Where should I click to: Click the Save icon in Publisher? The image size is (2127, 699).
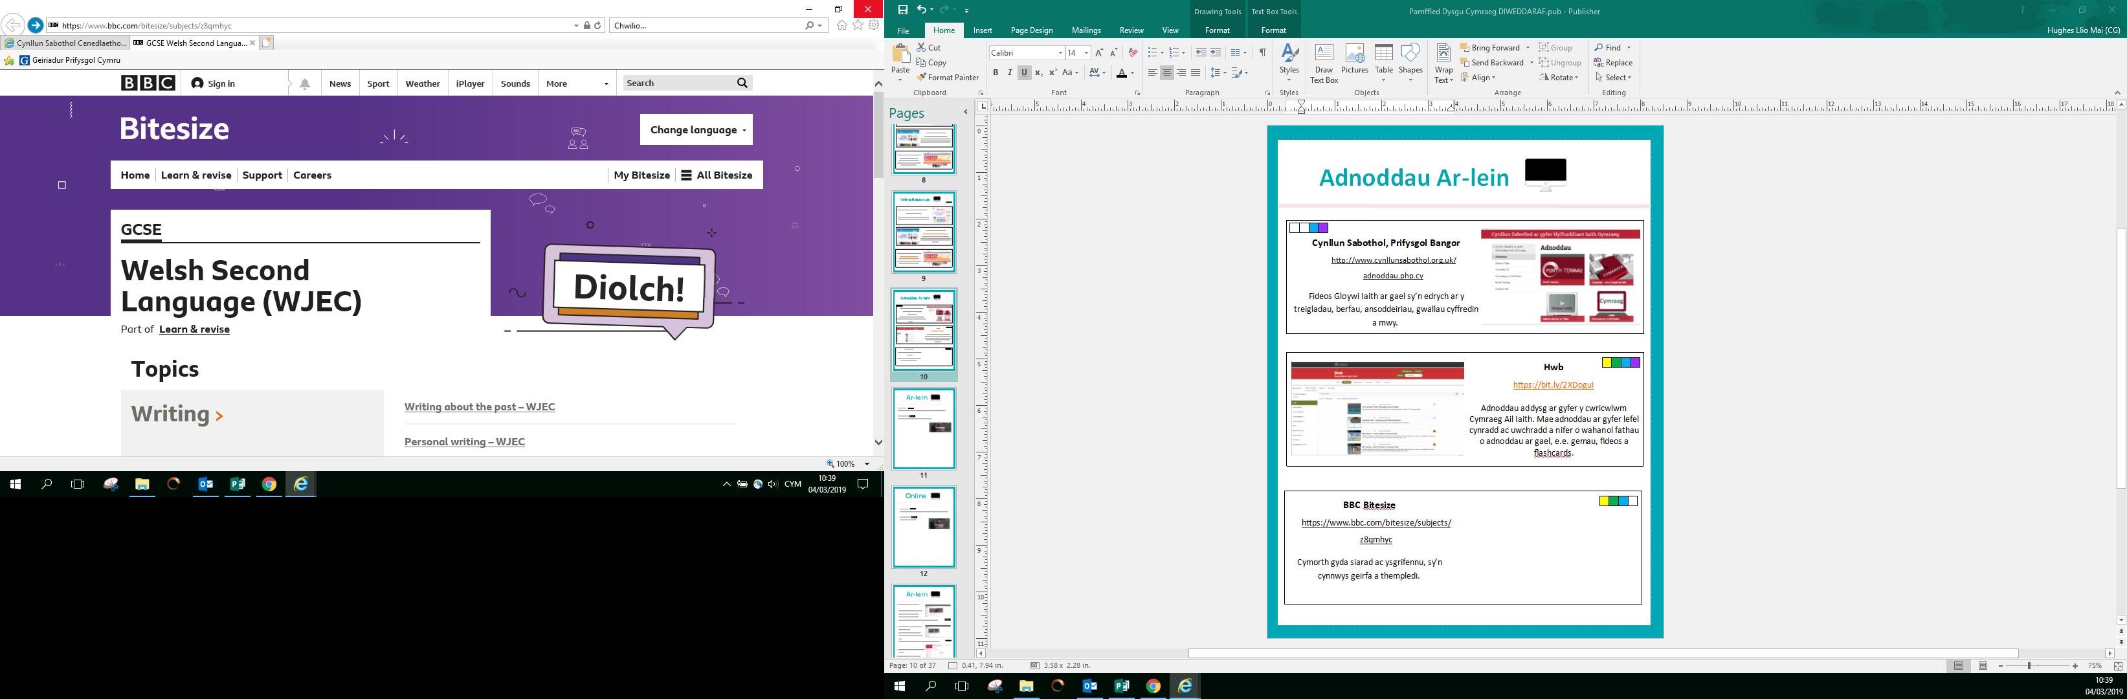(902, 10)
